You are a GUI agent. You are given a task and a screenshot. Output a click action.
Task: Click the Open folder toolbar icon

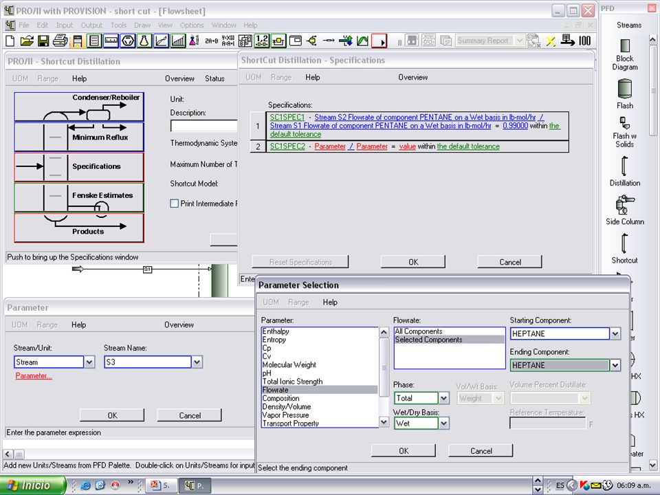(x=27, y=41)
